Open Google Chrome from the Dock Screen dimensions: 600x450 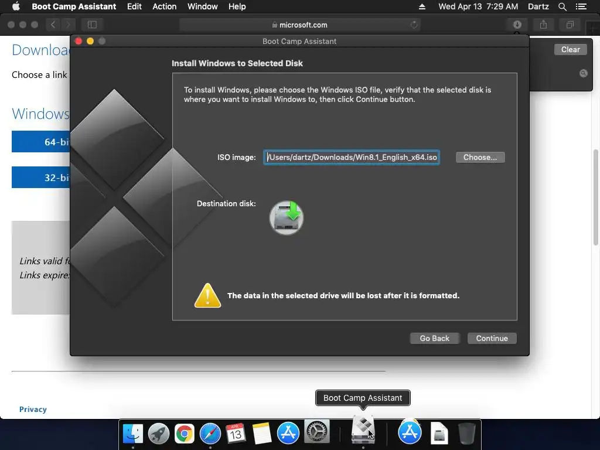point(185,434)
